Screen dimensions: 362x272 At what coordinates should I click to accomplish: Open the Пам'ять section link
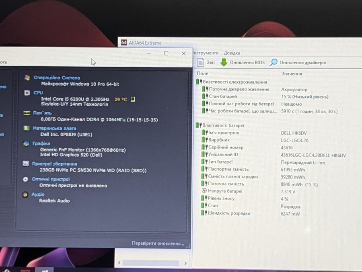(x=42, y=113)
